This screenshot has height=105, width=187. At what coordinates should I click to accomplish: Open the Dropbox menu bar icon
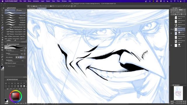pyautogui.click(x=161, y=1)
